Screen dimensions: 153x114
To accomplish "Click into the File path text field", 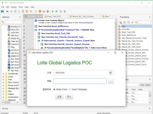I will tap(80, 81).
